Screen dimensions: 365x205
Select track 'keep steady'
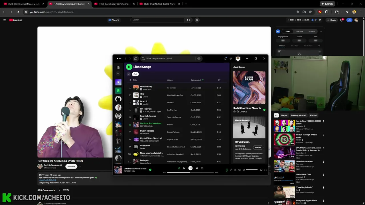(x=146, y=87)
